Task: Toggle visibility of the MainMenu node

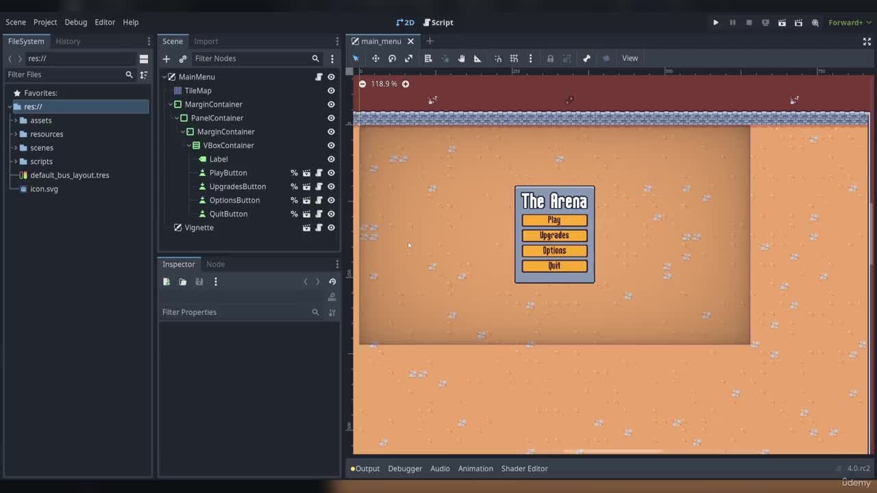Action: (x=331, y=77)
